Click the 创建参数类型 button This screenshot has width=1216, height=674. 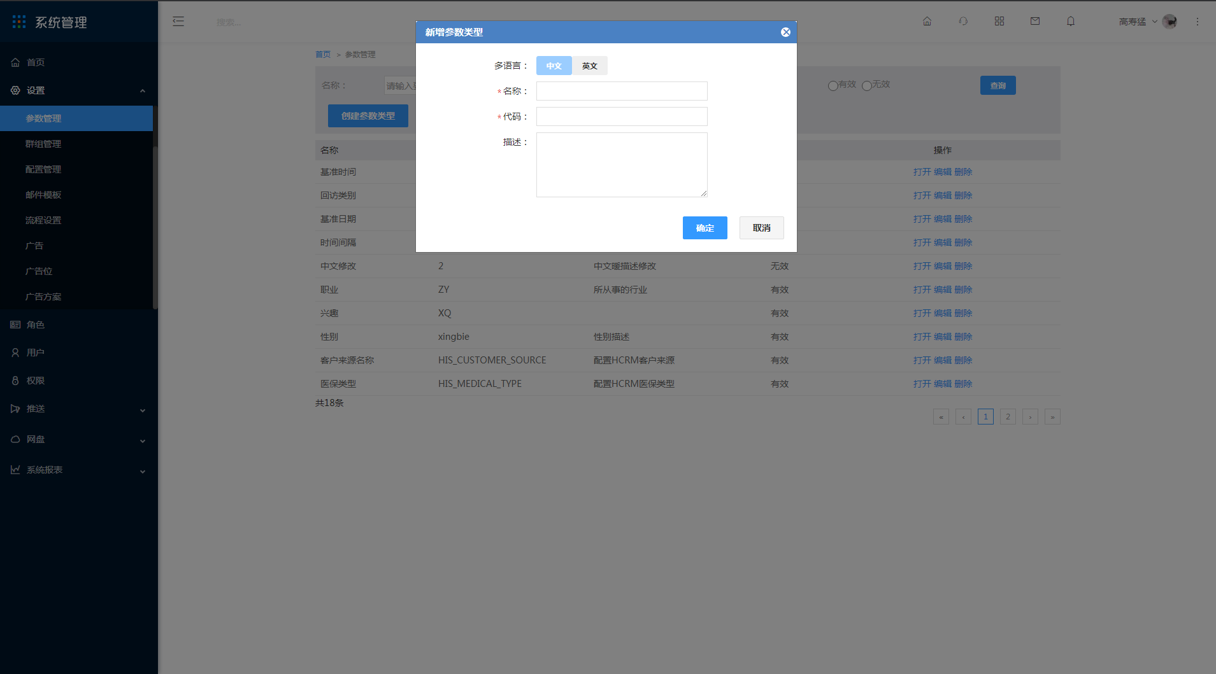[368, 116]
